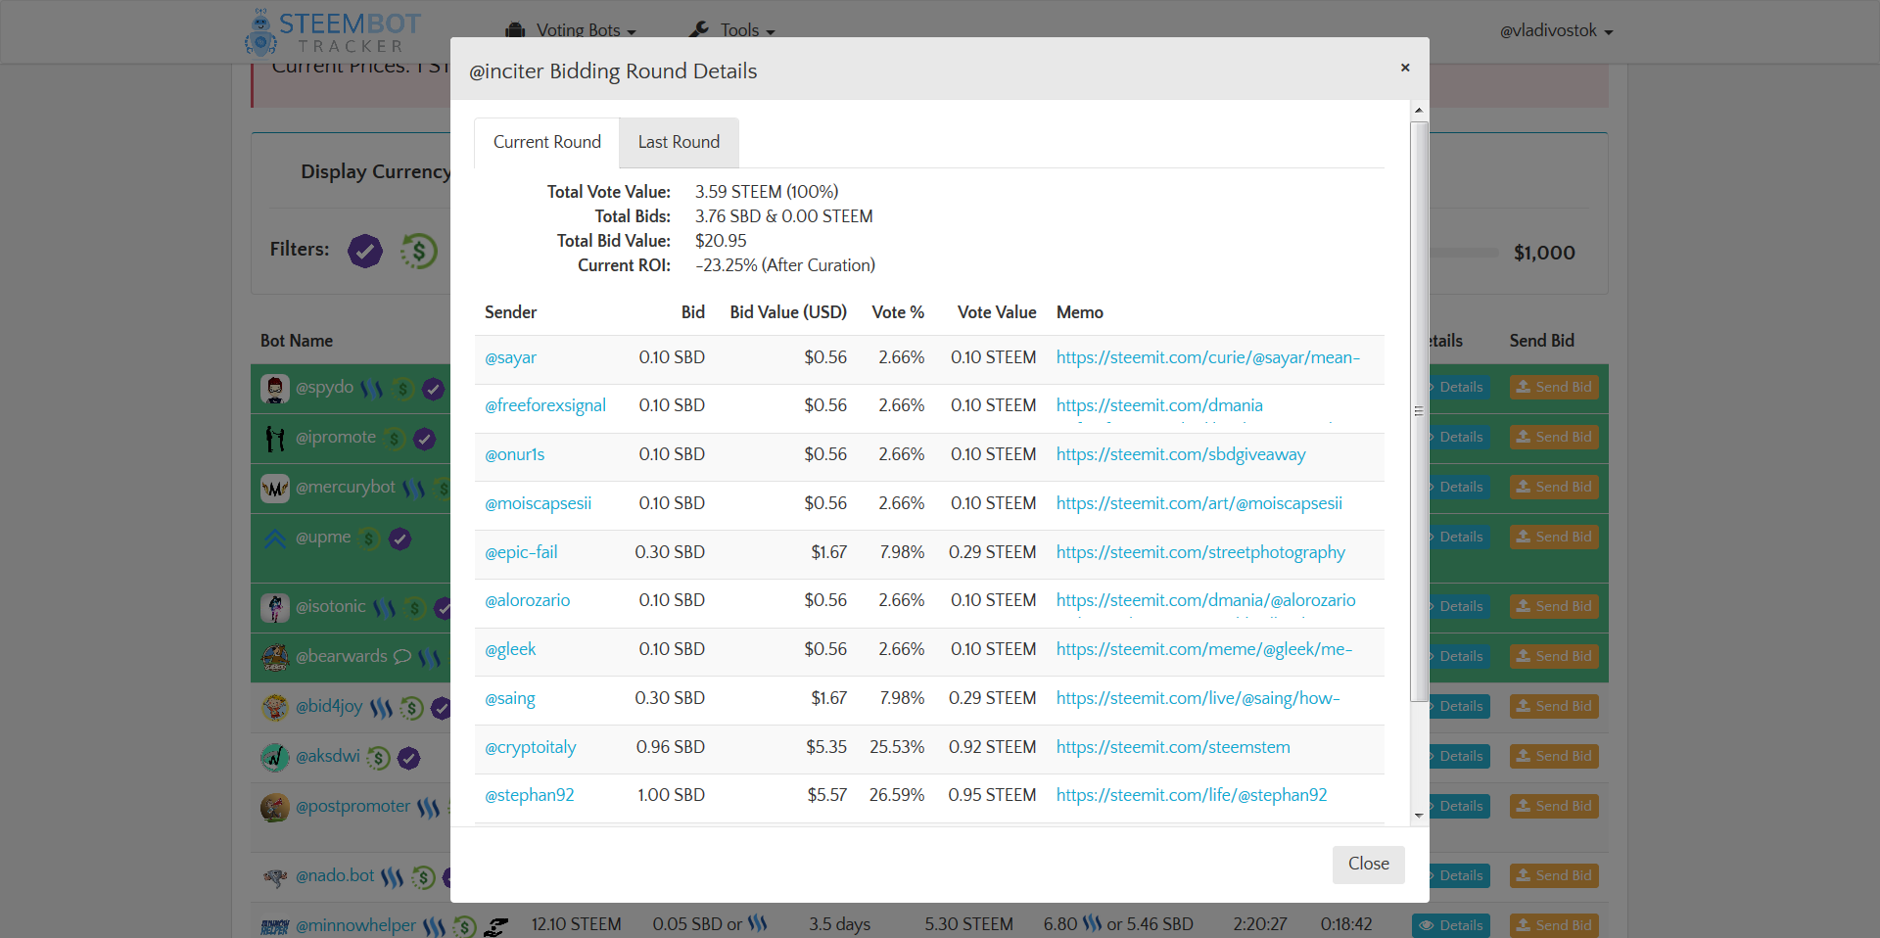The height and width of the screenshot is (938, 1880).
Task: Open the @freeforexsignal sender link
Action: coord(545,406)
